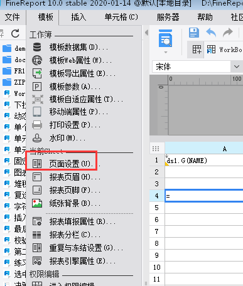243x286 pixels.
Task: Open the doc folder in file tree
Action: click(x=14, y=60)
